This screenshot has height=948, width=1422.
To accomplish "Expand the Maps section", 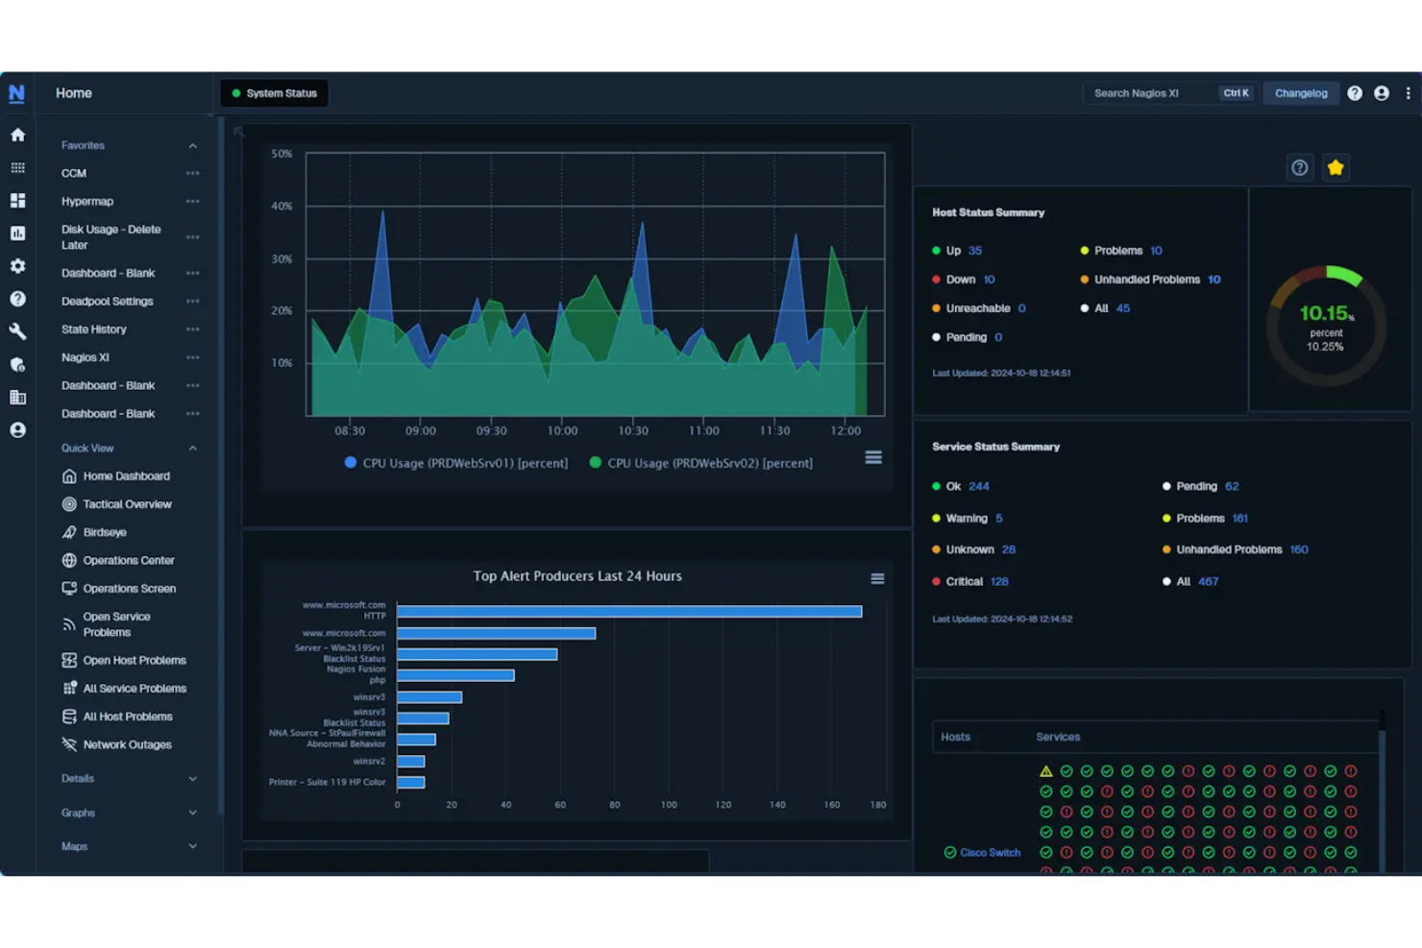I will click(x=192, y=846).
